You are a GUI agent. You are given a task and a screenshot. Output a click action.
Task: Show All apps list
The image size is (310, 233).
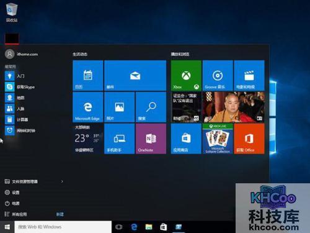(x=15, y=214)
